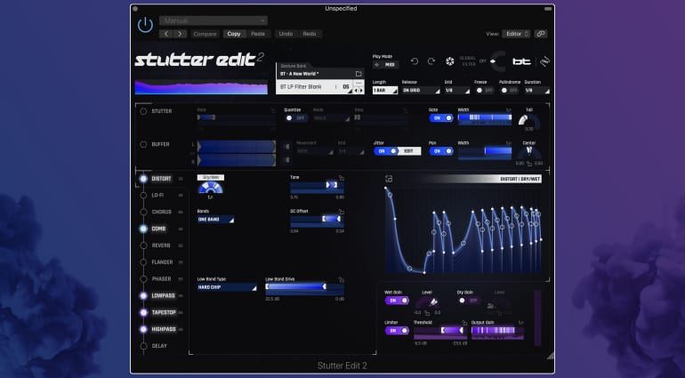Toggle the Freeze switch
This screenshot has height=378, width=685.
tap(484, 91)
